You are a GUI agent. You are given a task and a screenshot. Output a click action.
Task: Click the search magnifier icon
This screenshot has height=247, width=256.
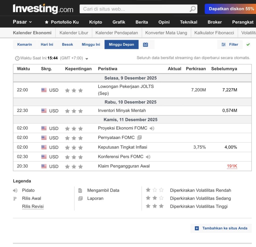coord(192,9)
